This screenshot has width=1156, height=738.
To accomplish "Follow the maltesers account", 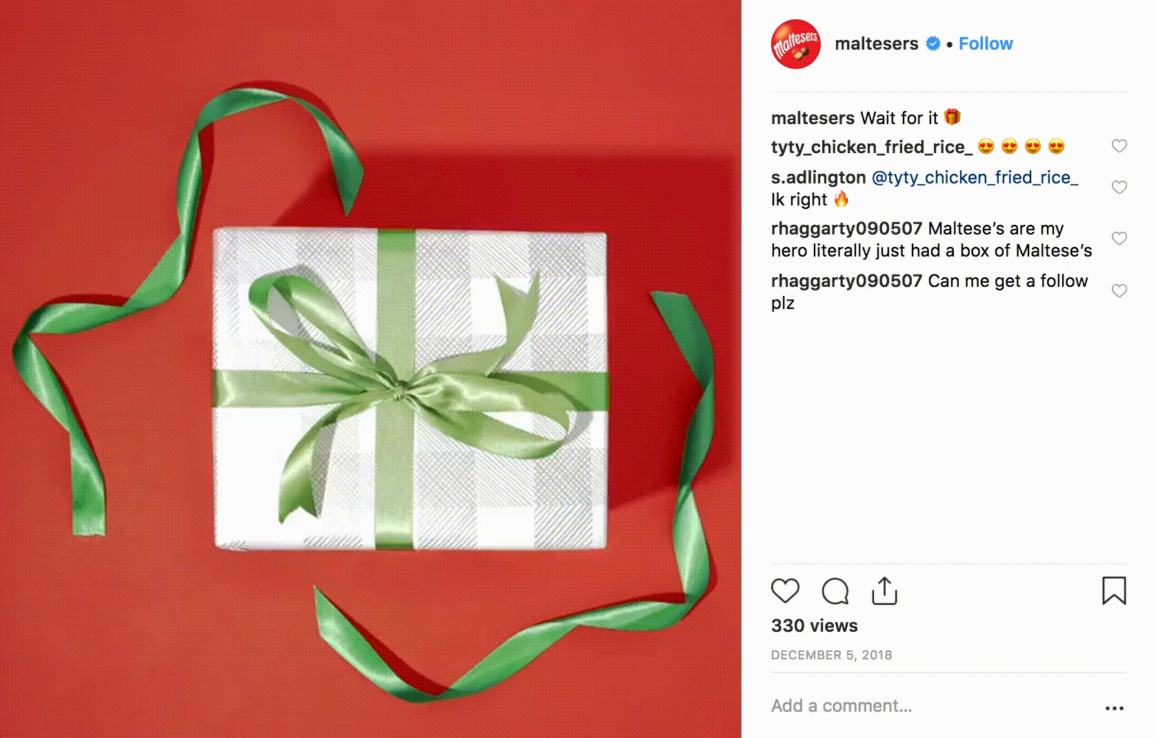I will (x=986, y=43).
